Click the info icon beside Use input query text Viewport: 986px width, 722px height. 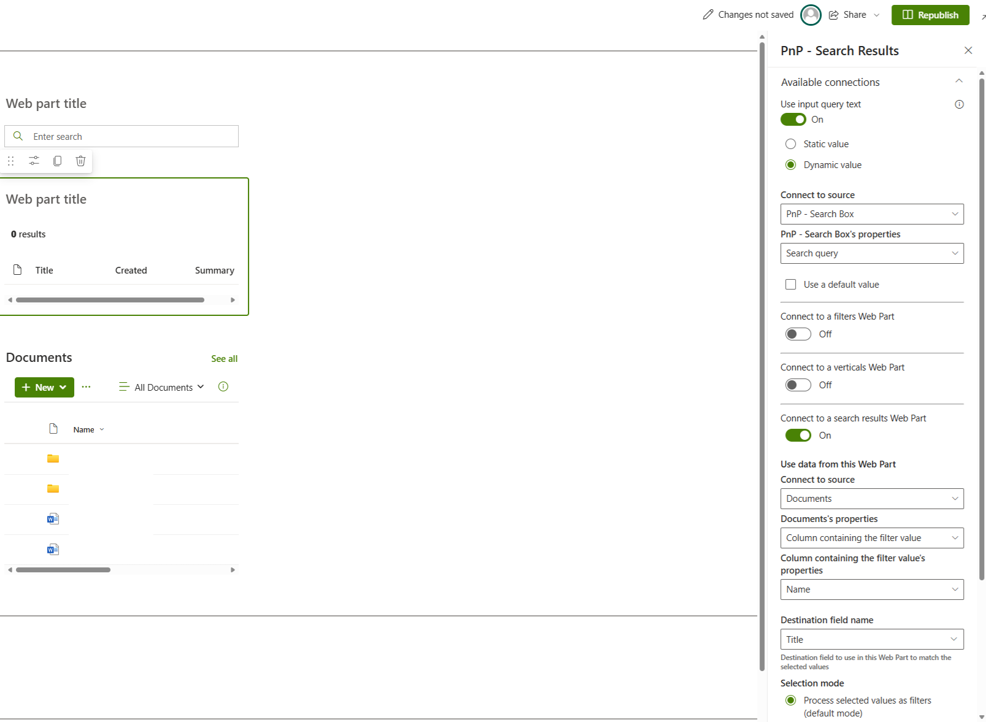pos(959,104)
